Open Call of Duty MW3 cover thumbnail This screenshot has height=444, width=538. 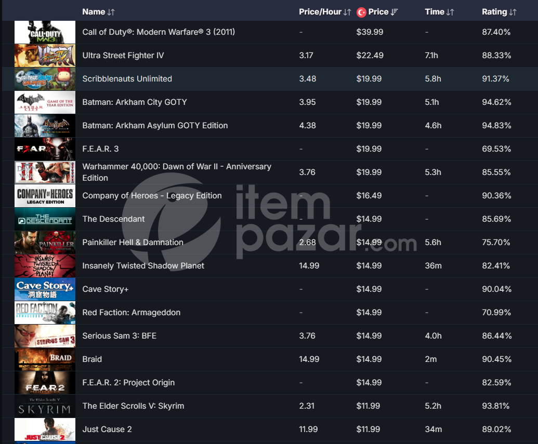[x=45, y=32]
